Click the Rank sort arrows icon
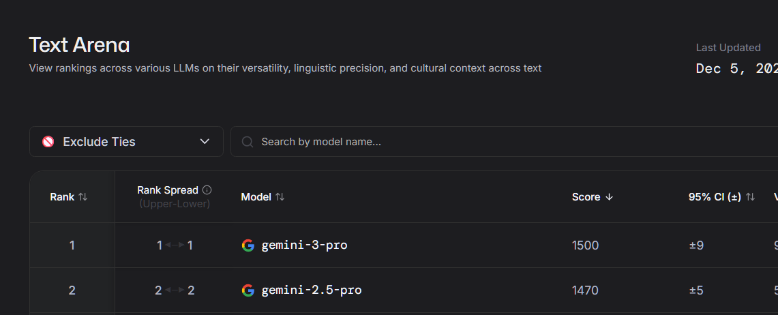The width and height of the screenshot is (778, 315). pos(83,197)
